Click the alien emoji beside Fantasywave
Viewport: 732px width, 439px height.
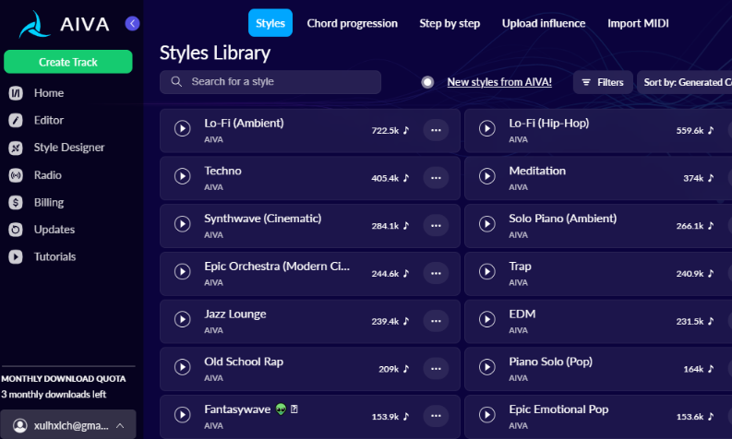click(281, 409)
